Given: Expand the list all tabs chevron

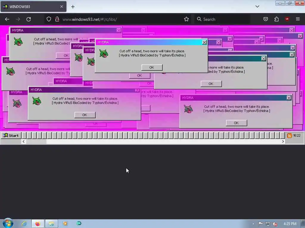Looking at the screenshot, I should click(x=257, y=7).
